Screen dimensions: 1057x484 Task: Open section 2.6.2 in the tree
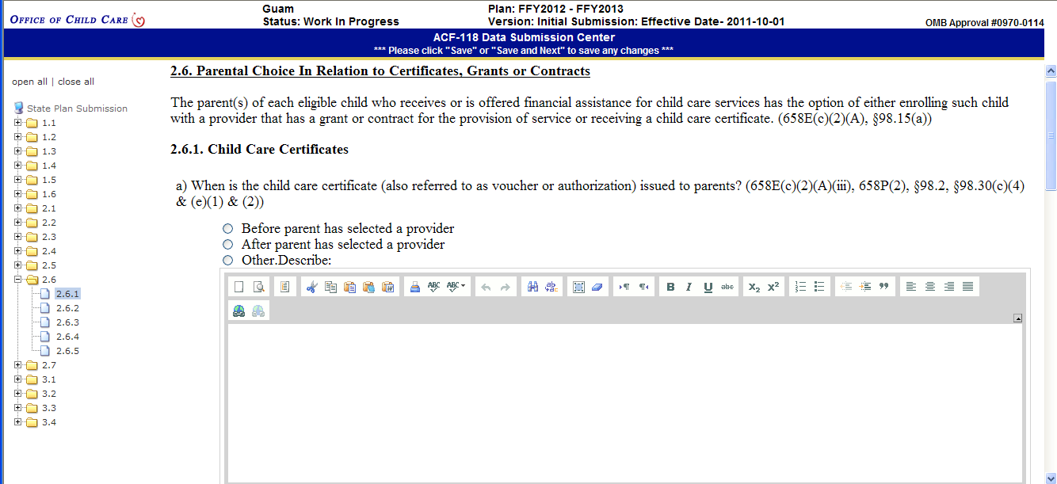pos(68,308)
